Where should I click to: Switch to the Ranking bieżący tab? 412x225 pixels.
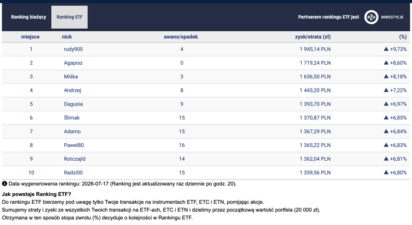click(x=28, y=17)
